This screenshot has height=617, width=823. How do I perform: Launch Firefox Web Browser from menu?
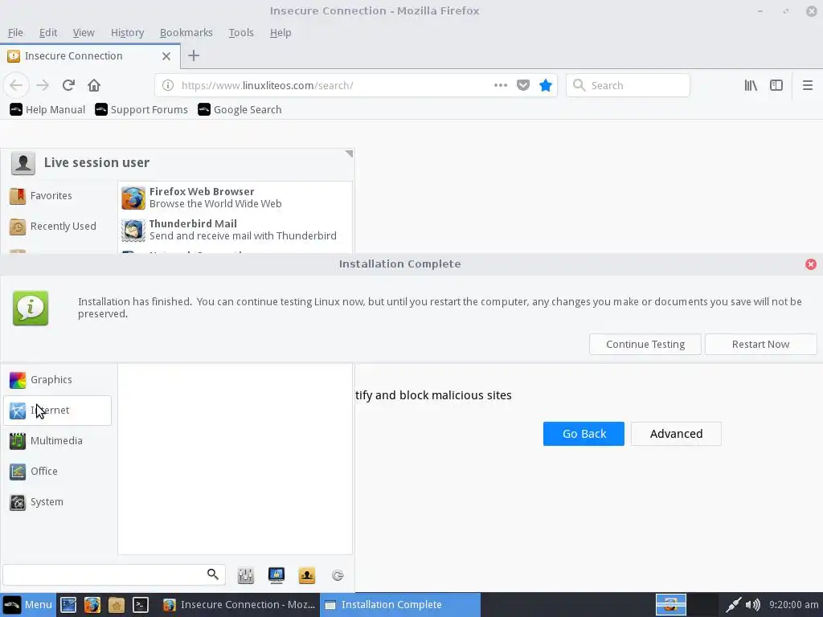tap(235, 198)
